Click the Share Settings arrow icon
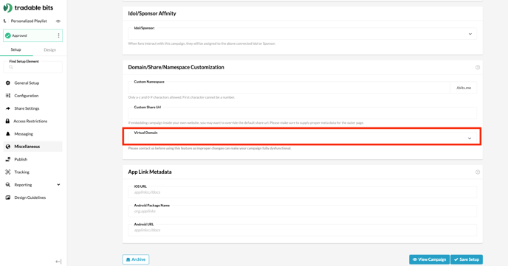The width and height of the screenshot is (508, 266). click(8, 108)
